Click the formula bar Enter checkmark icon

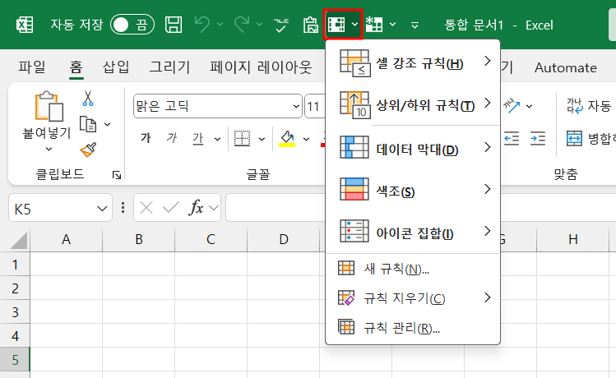[x=170, y=208]
